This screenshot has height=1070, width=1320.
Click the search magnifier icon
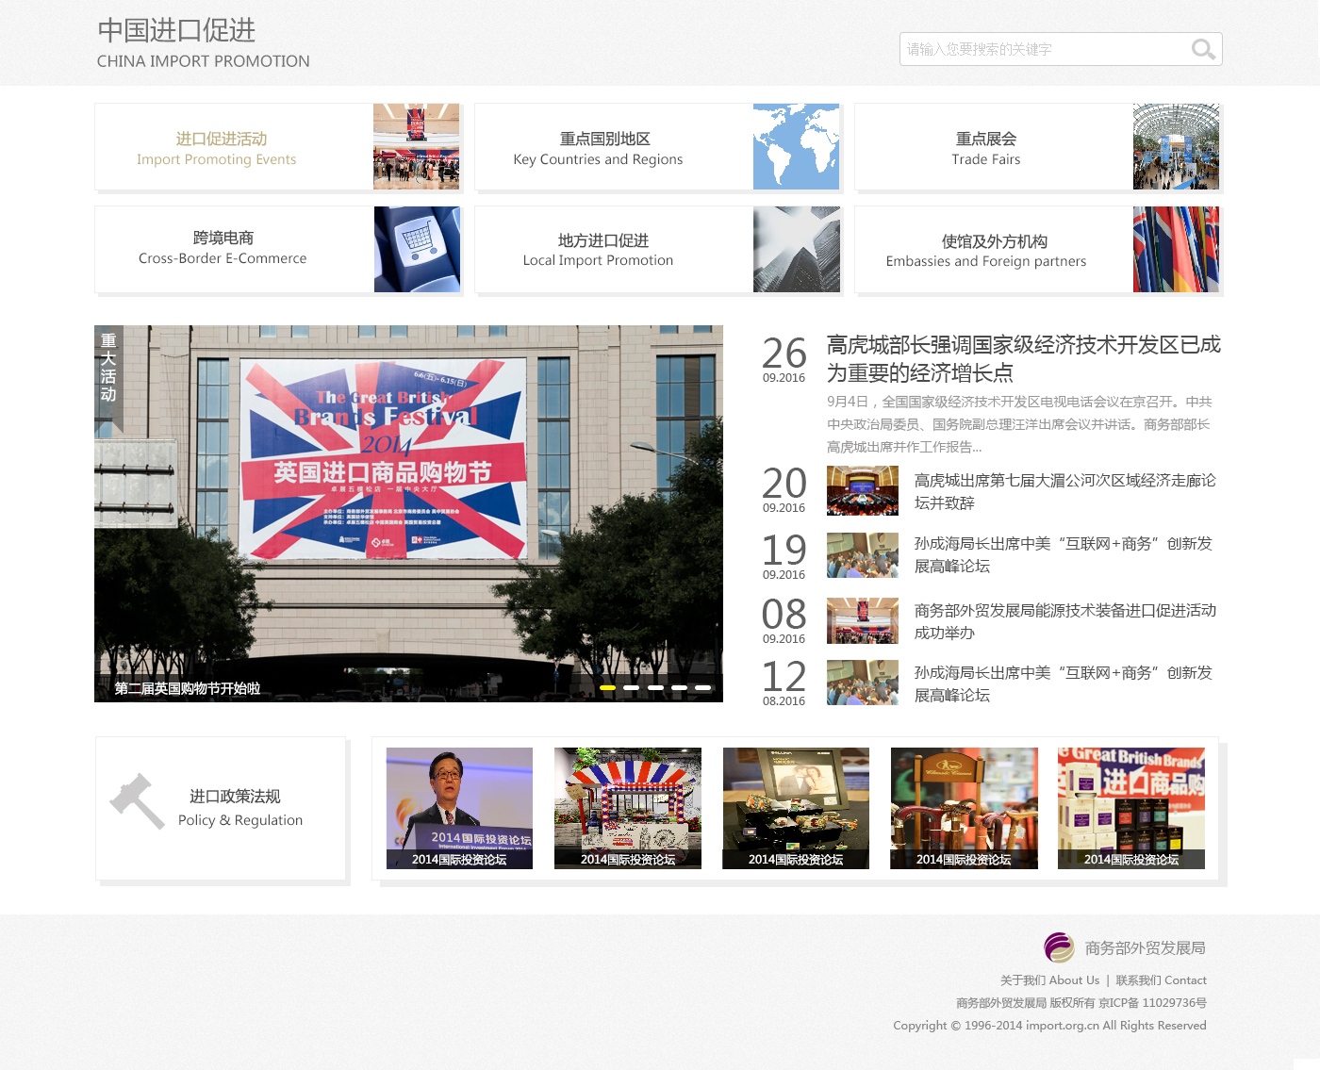1203,49
